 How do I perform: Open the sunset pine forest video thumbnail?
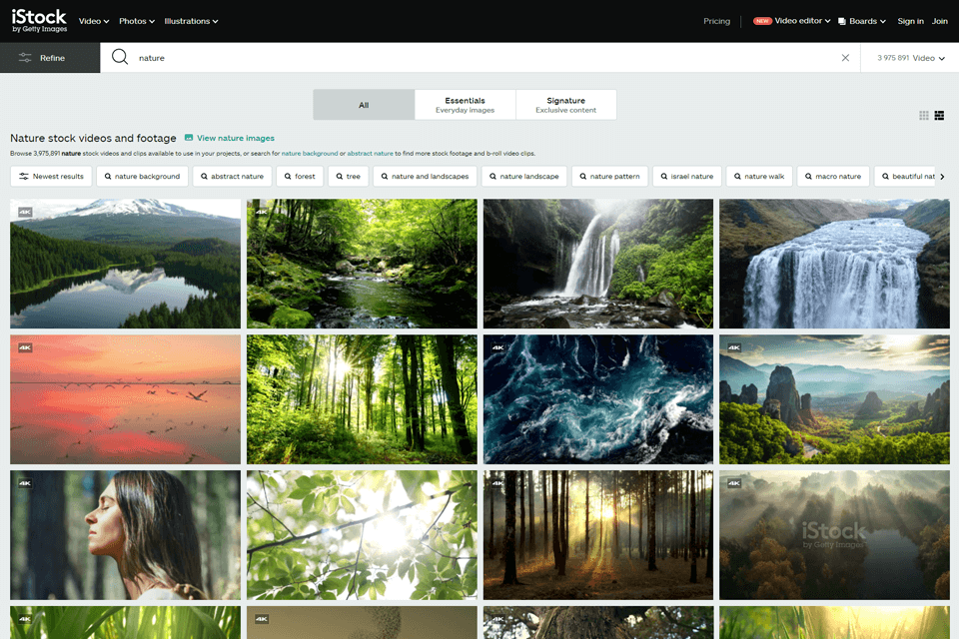[598, 535]
